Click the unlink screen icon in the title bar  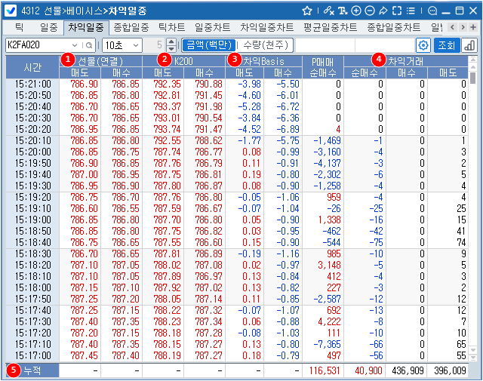pyautogui.click(x=328, y=11)
